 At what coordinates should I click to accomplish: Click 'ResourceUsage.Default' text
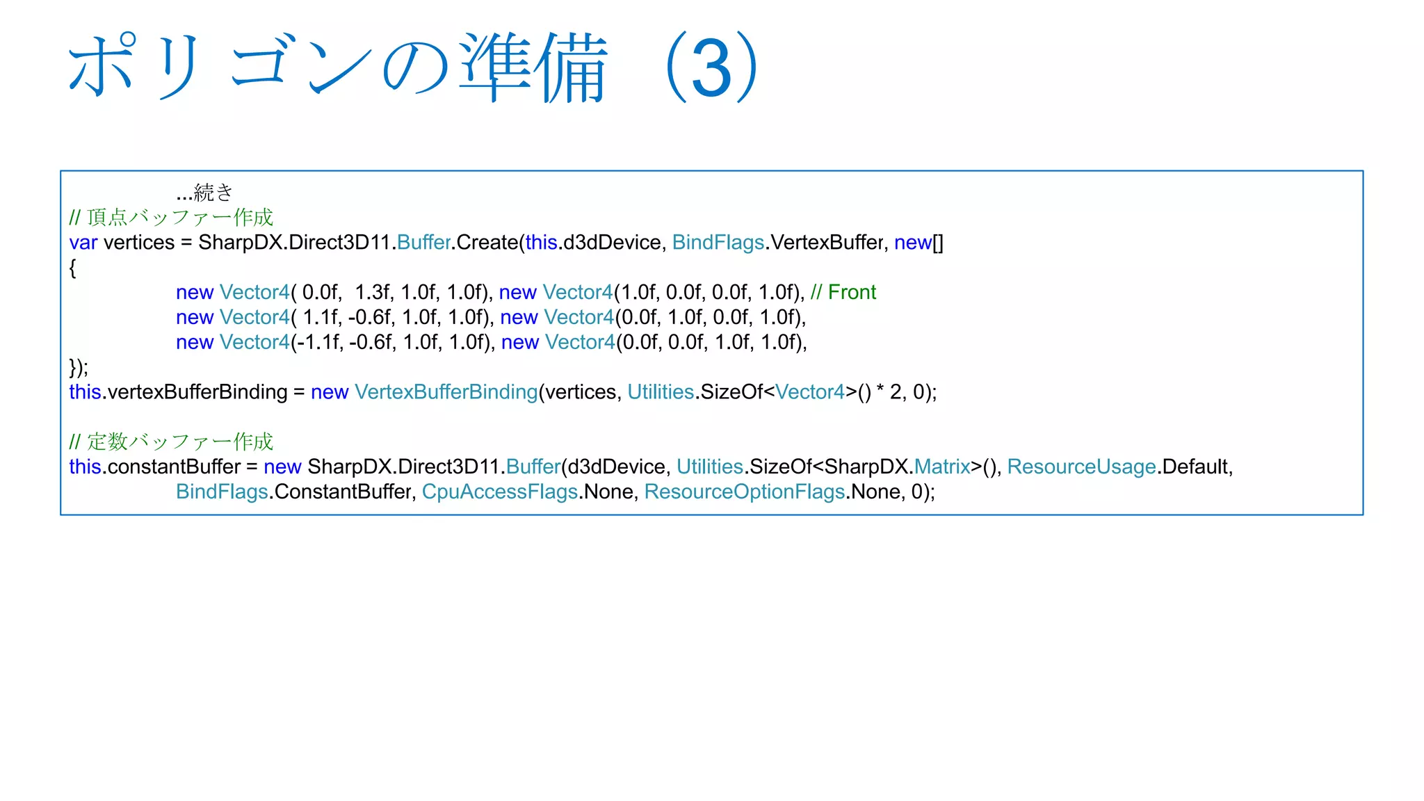coord(1118,467)
